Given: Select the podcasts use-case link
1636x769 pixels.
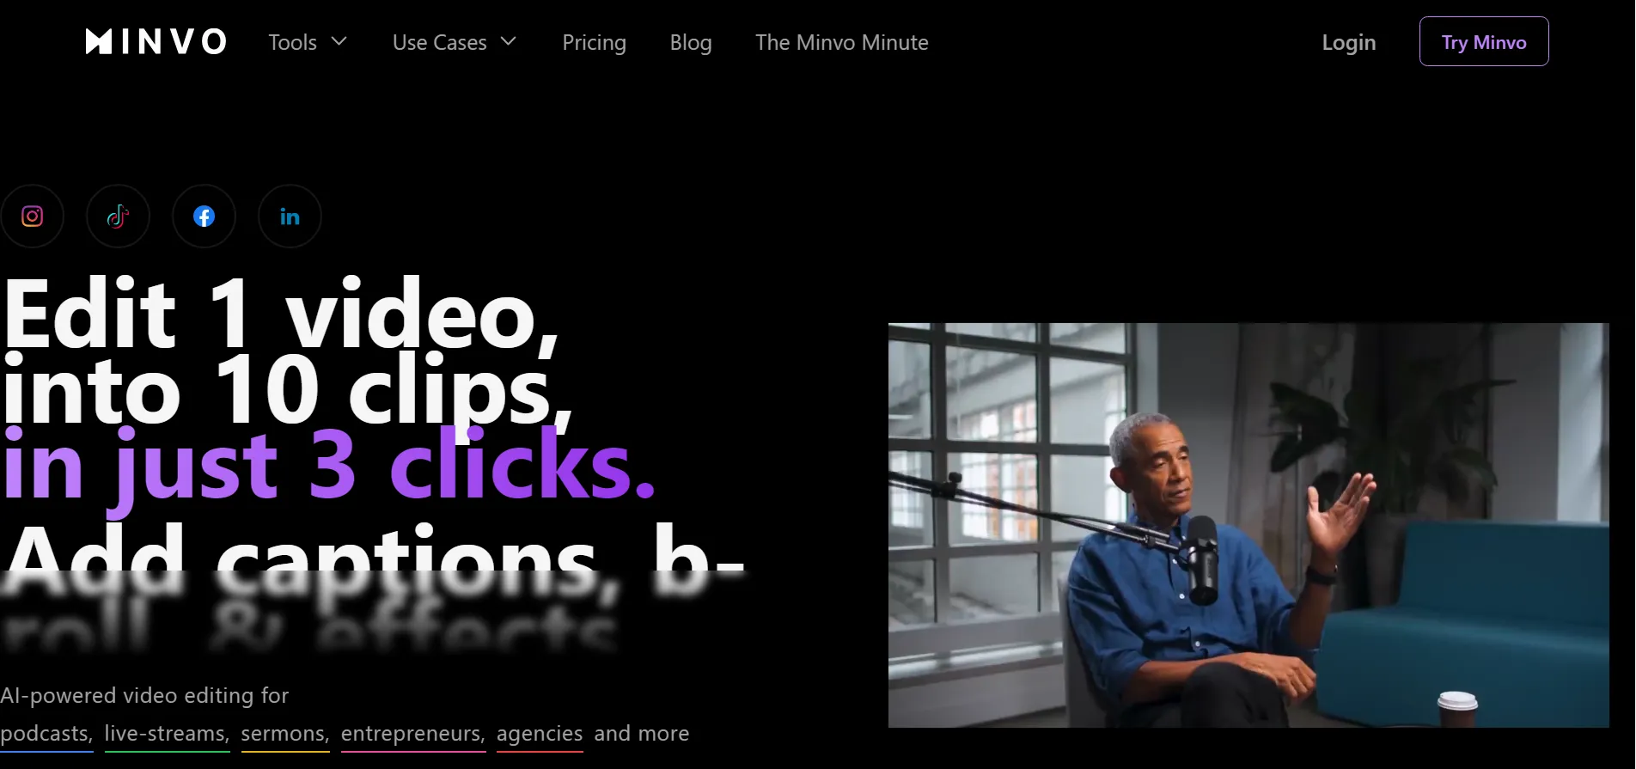Looking at the screenshot, I should pos(46,734).
